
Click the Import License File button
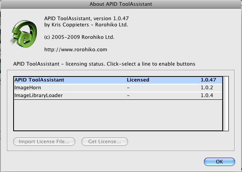click(44, 142)
